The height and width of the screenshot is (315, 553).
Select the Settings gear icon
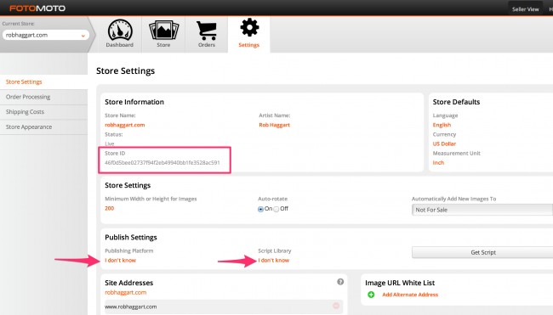(x=249, y=27)
